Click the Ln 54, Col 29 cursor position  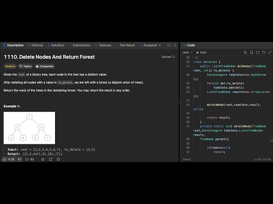tap(262, 159)
